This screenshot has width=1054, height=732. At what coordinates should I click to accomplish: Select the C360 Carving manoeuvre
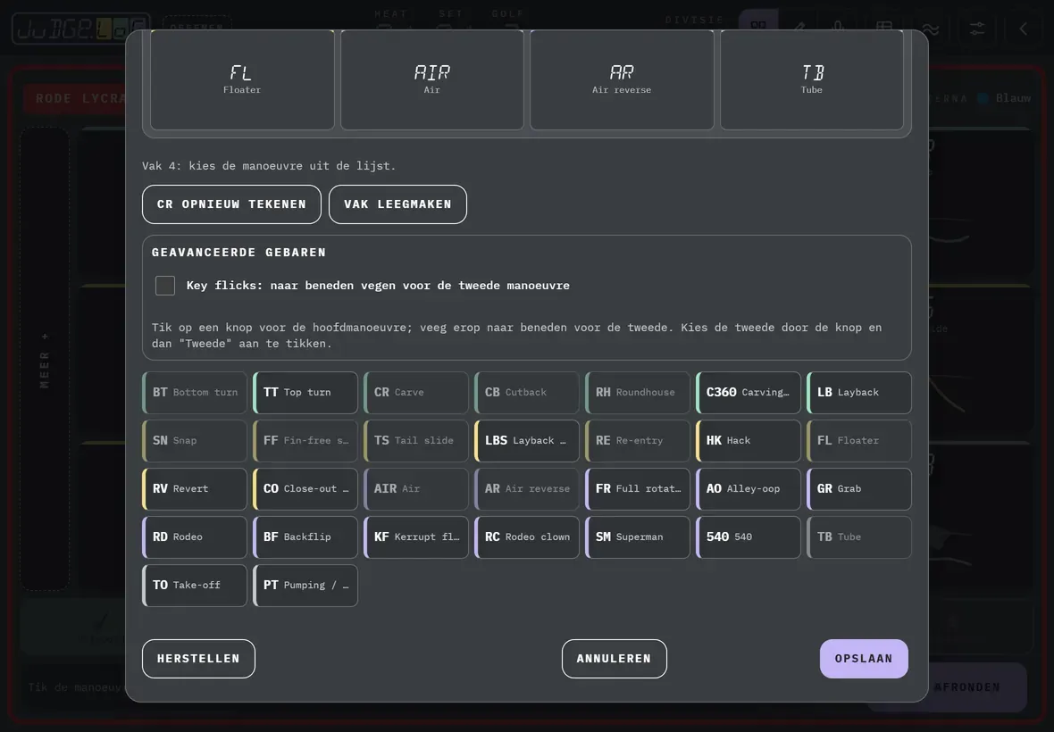(x=749, y=392)
